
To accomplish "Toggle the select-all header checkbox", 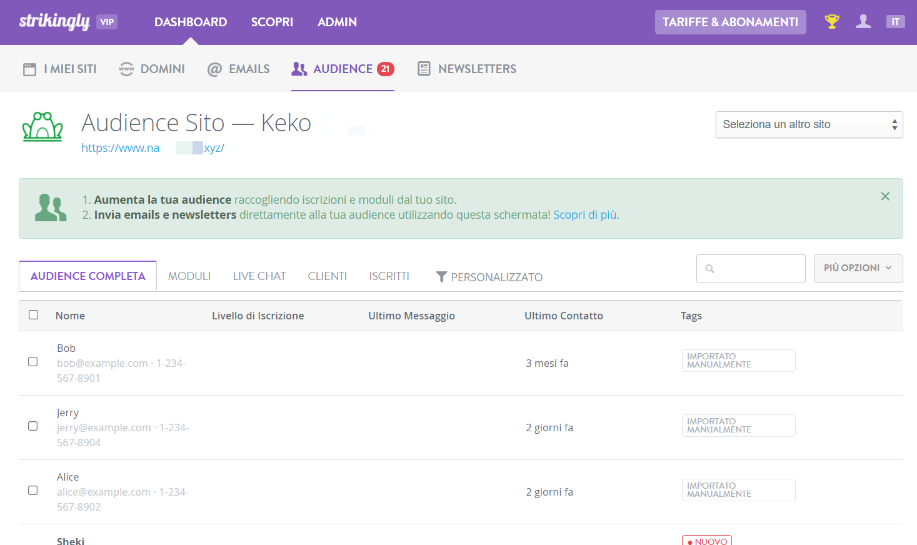I will click(34, 315).
